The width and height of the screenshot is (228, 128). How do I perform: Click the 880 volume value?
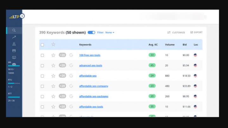click(167, 76)
